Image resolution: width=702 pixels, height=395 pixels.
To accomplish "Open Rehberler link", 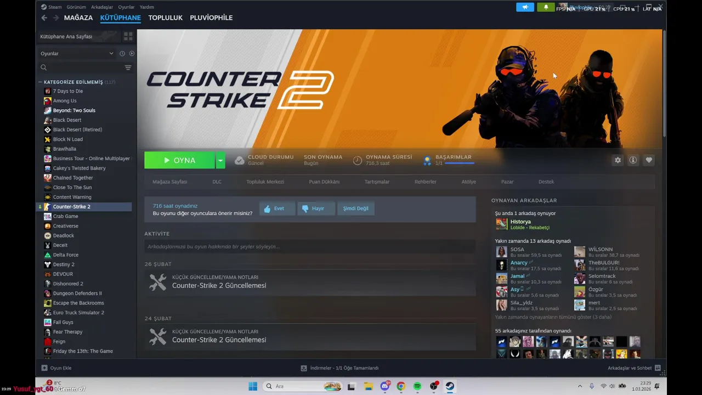I will pyautogui.click(x=426, y=182).
